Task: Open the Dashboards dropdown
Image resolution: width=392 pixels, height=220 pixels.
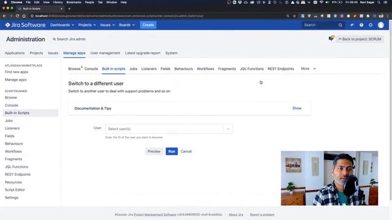Action: (x=62, y=25)
